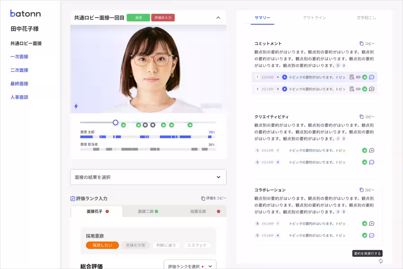Open the transcript view icon for topic 1
403x269 pixels.
[x=351, y=77]
